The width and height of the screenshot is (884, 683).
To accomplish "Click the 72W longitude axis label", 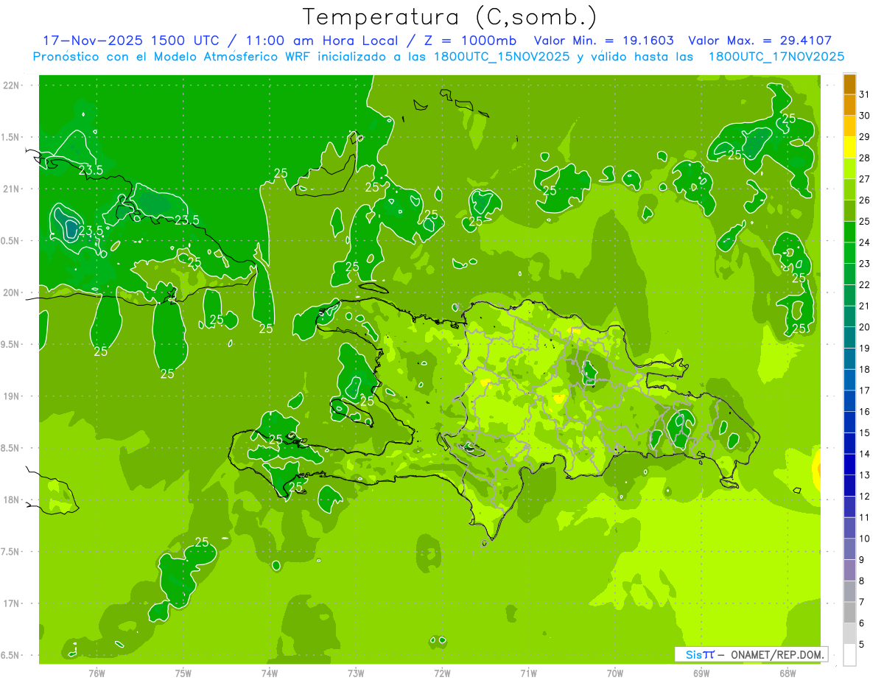I will click(442, 672).
